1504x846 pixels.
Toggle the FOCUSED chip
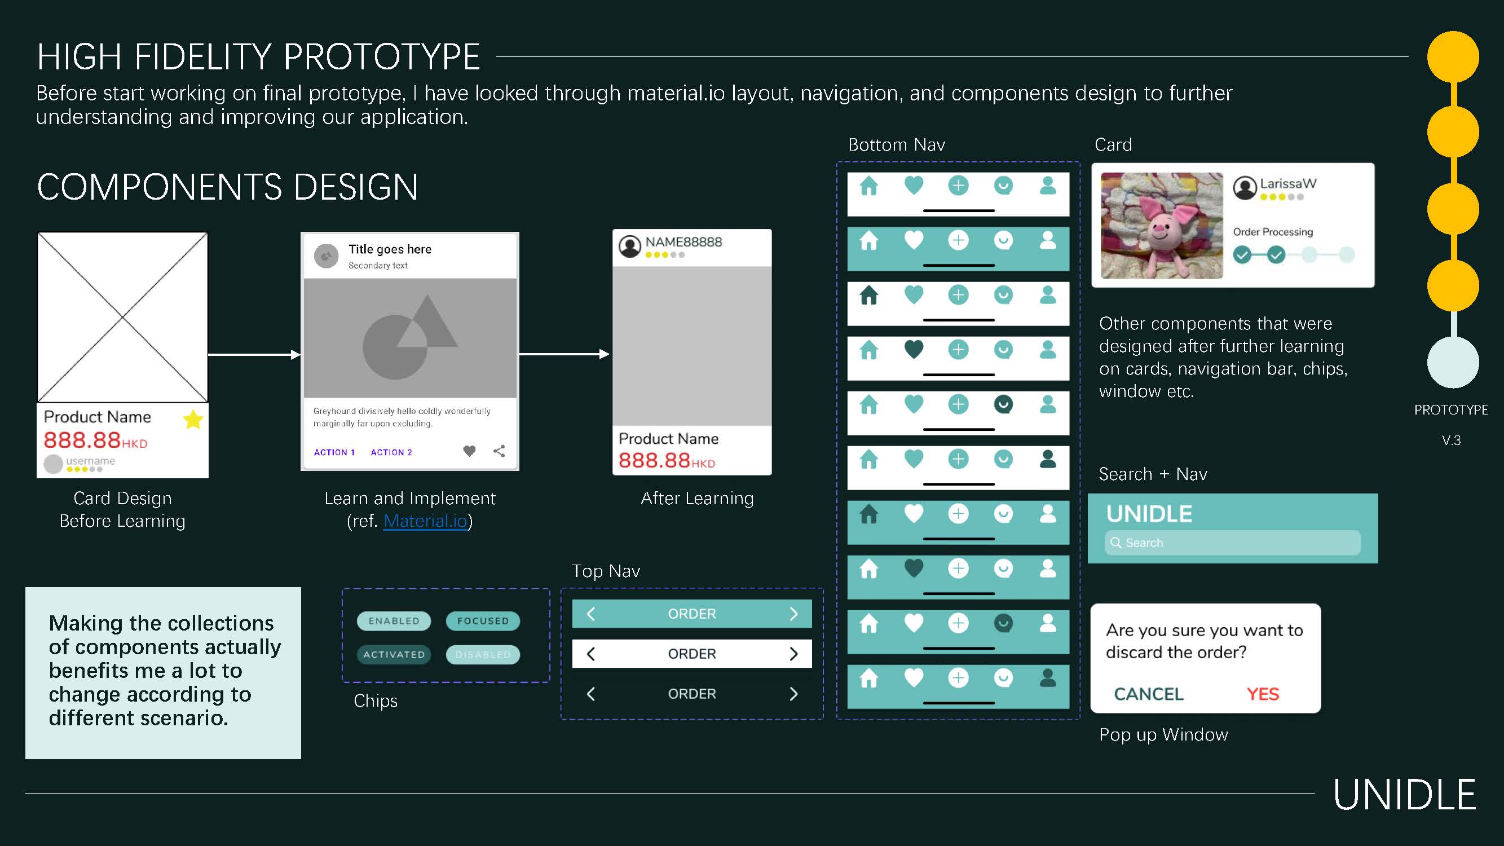483,620
